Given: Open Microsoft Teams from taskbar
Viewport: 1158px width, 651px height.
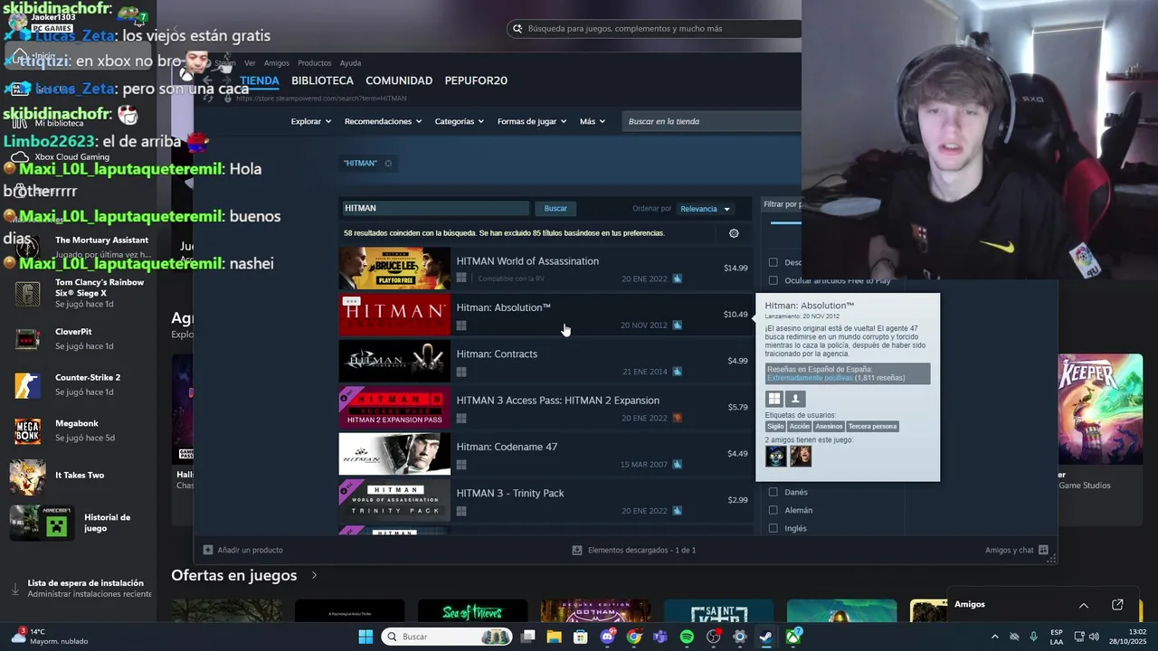Looking at the screenshot, I should (x=660, y=637).
